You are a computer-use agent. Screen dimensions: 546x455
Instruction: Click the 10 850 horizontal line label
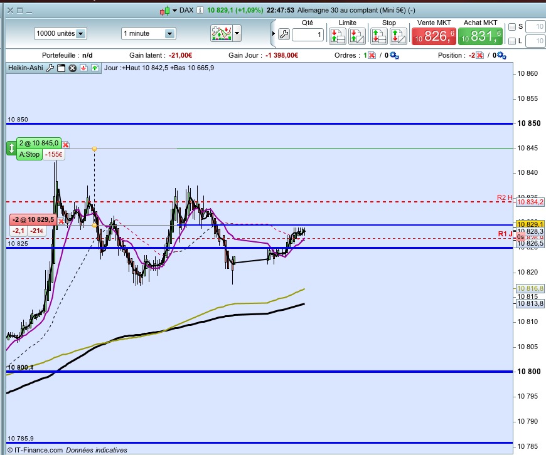(18, 120)
